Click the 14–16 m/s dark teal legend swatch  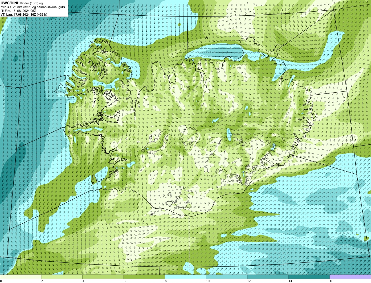309,277
